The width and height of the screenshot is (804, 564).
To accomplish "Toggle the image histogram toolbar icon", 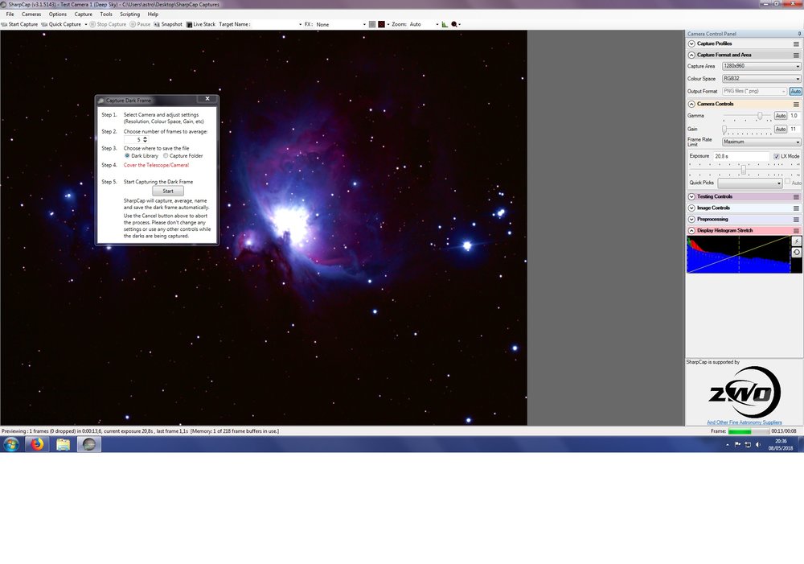I will click(445, 24).
